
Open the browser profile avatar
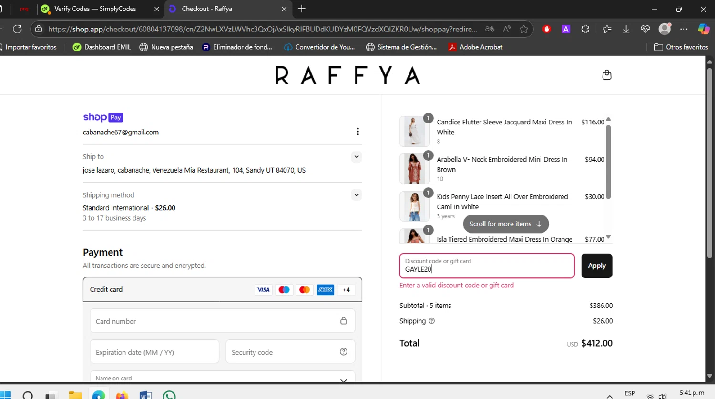tap(664, 29)
